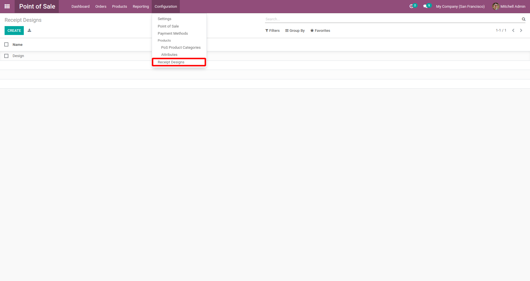Click the Point of Sale app title

pyautogui.click(x=37, y=6)
